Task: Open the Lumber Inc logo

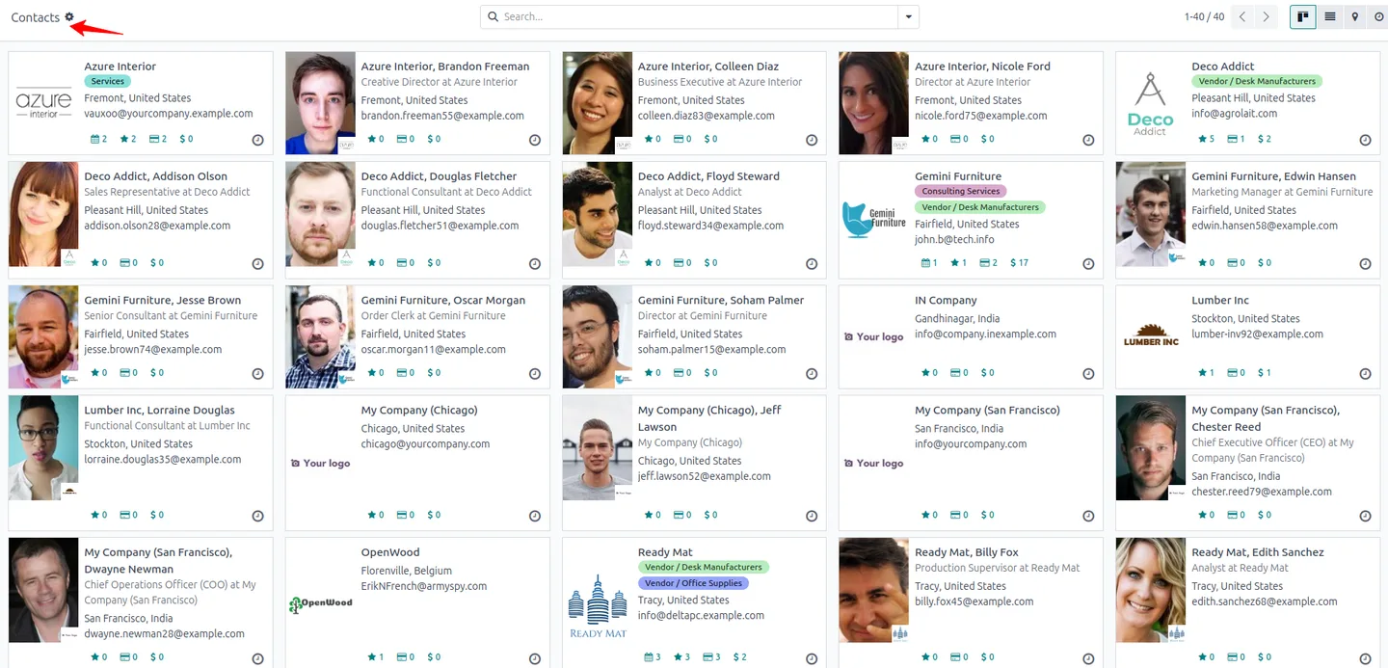Action: pos(1151,336)
